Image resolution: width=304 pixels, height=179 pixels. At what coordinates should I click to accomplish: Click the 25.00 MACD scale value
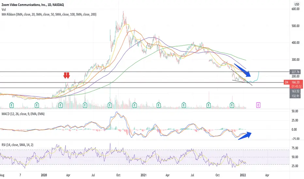[295, 120]
